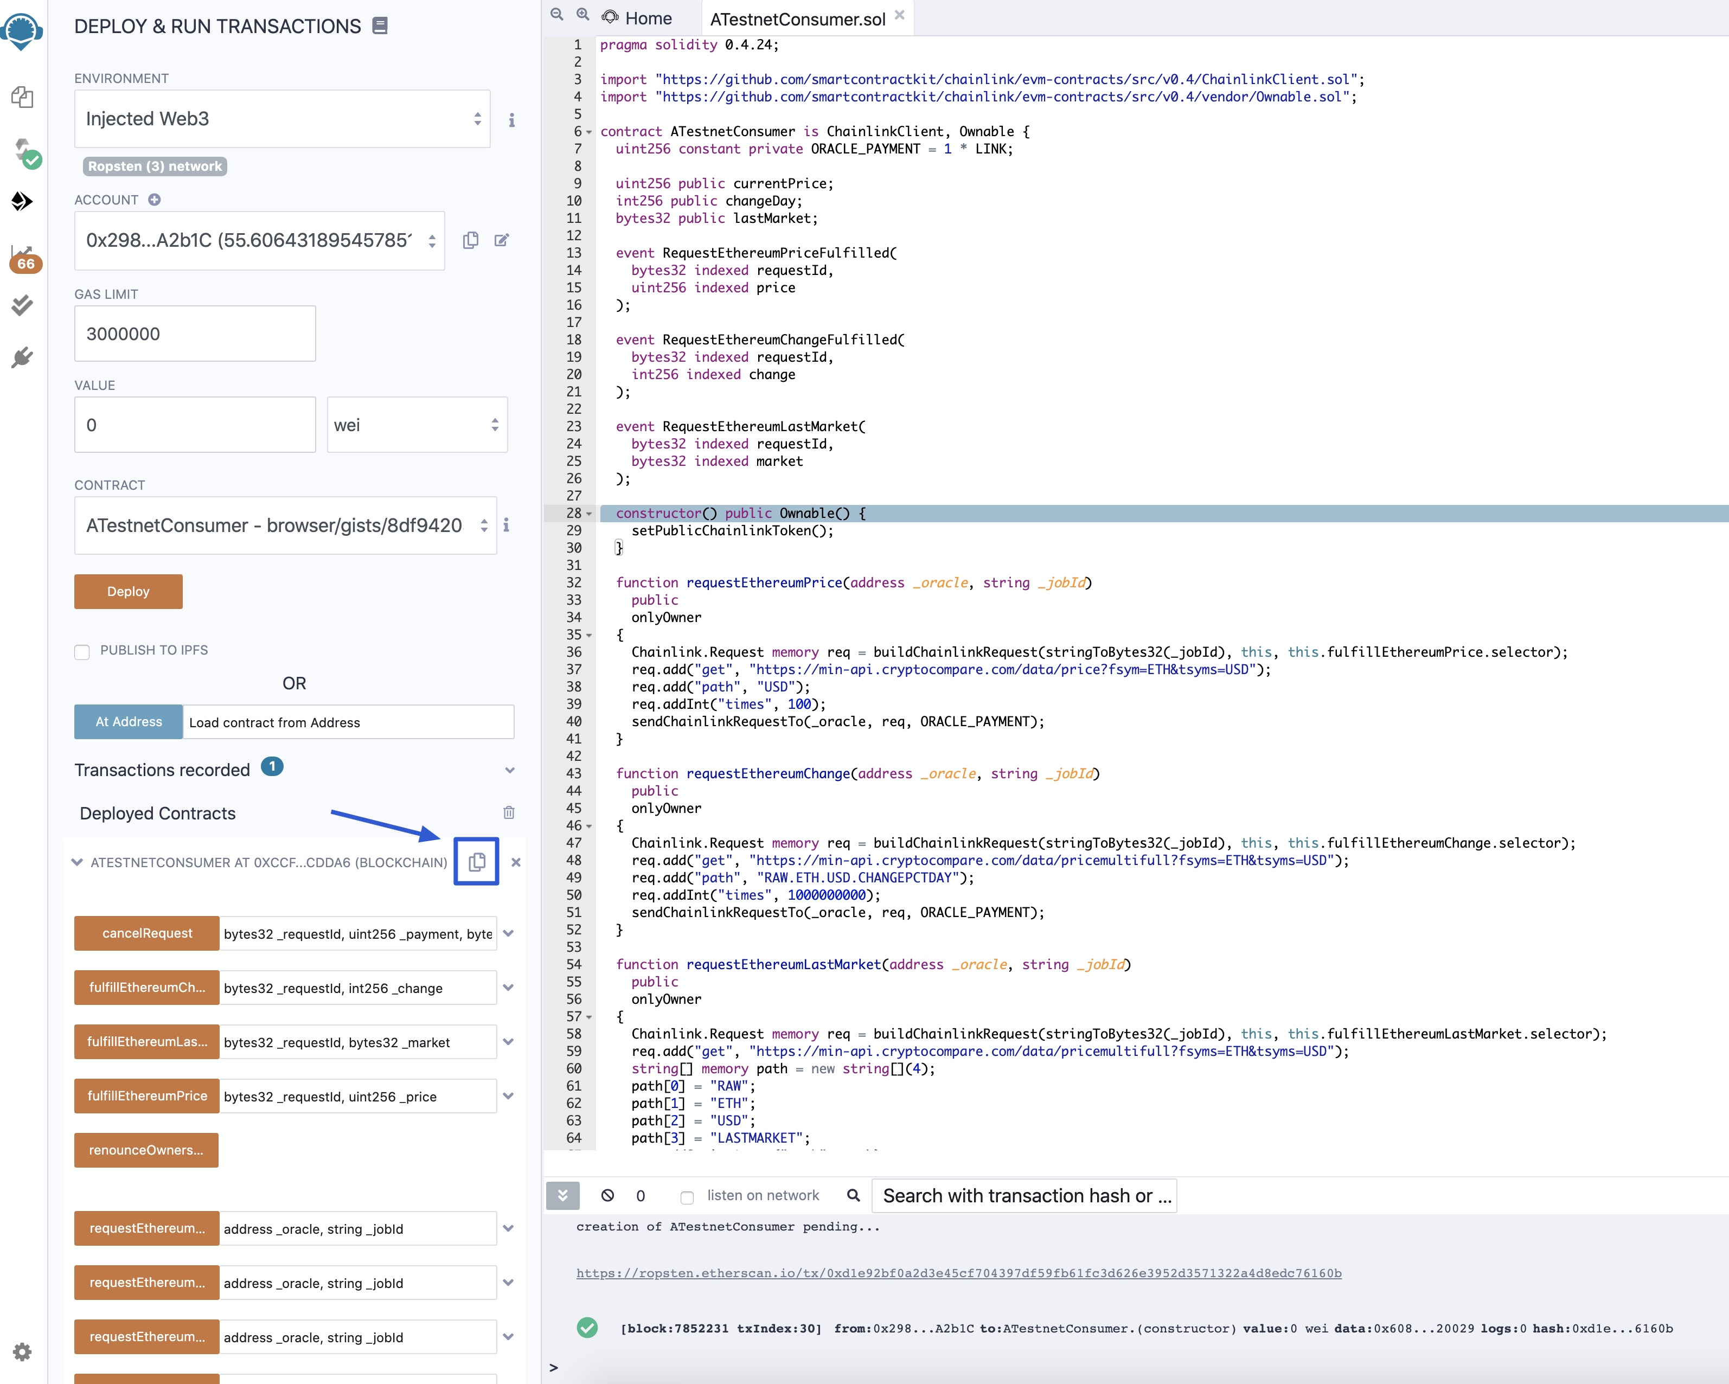Click the fulfillEthereumPrice function button
This screenshot has width=1729, height=1384.
[147, 1095]
